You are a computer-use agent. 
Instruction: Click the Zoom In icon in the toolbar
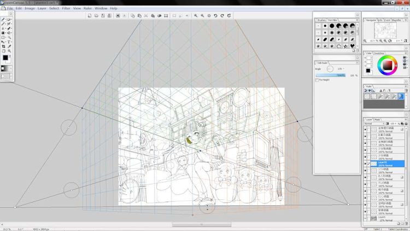point(196,16)
